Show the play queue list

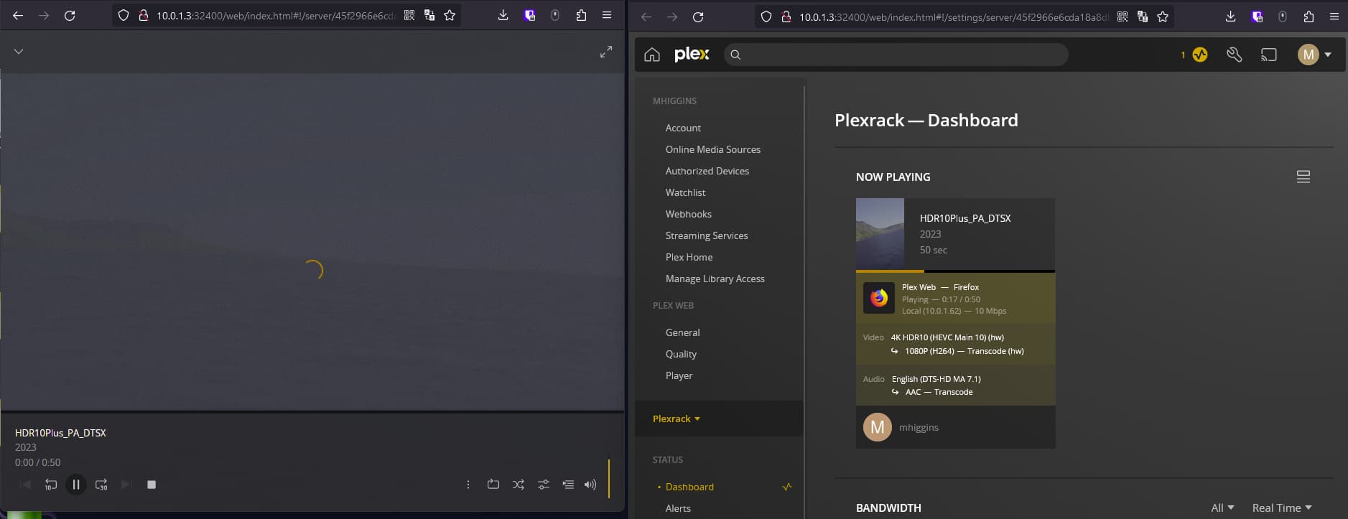tap(568, 485)
